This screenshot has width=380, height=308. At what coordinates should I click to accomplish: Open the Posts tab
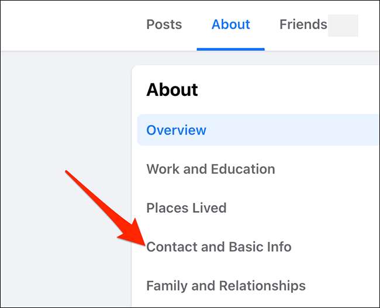tap(164, 25)
